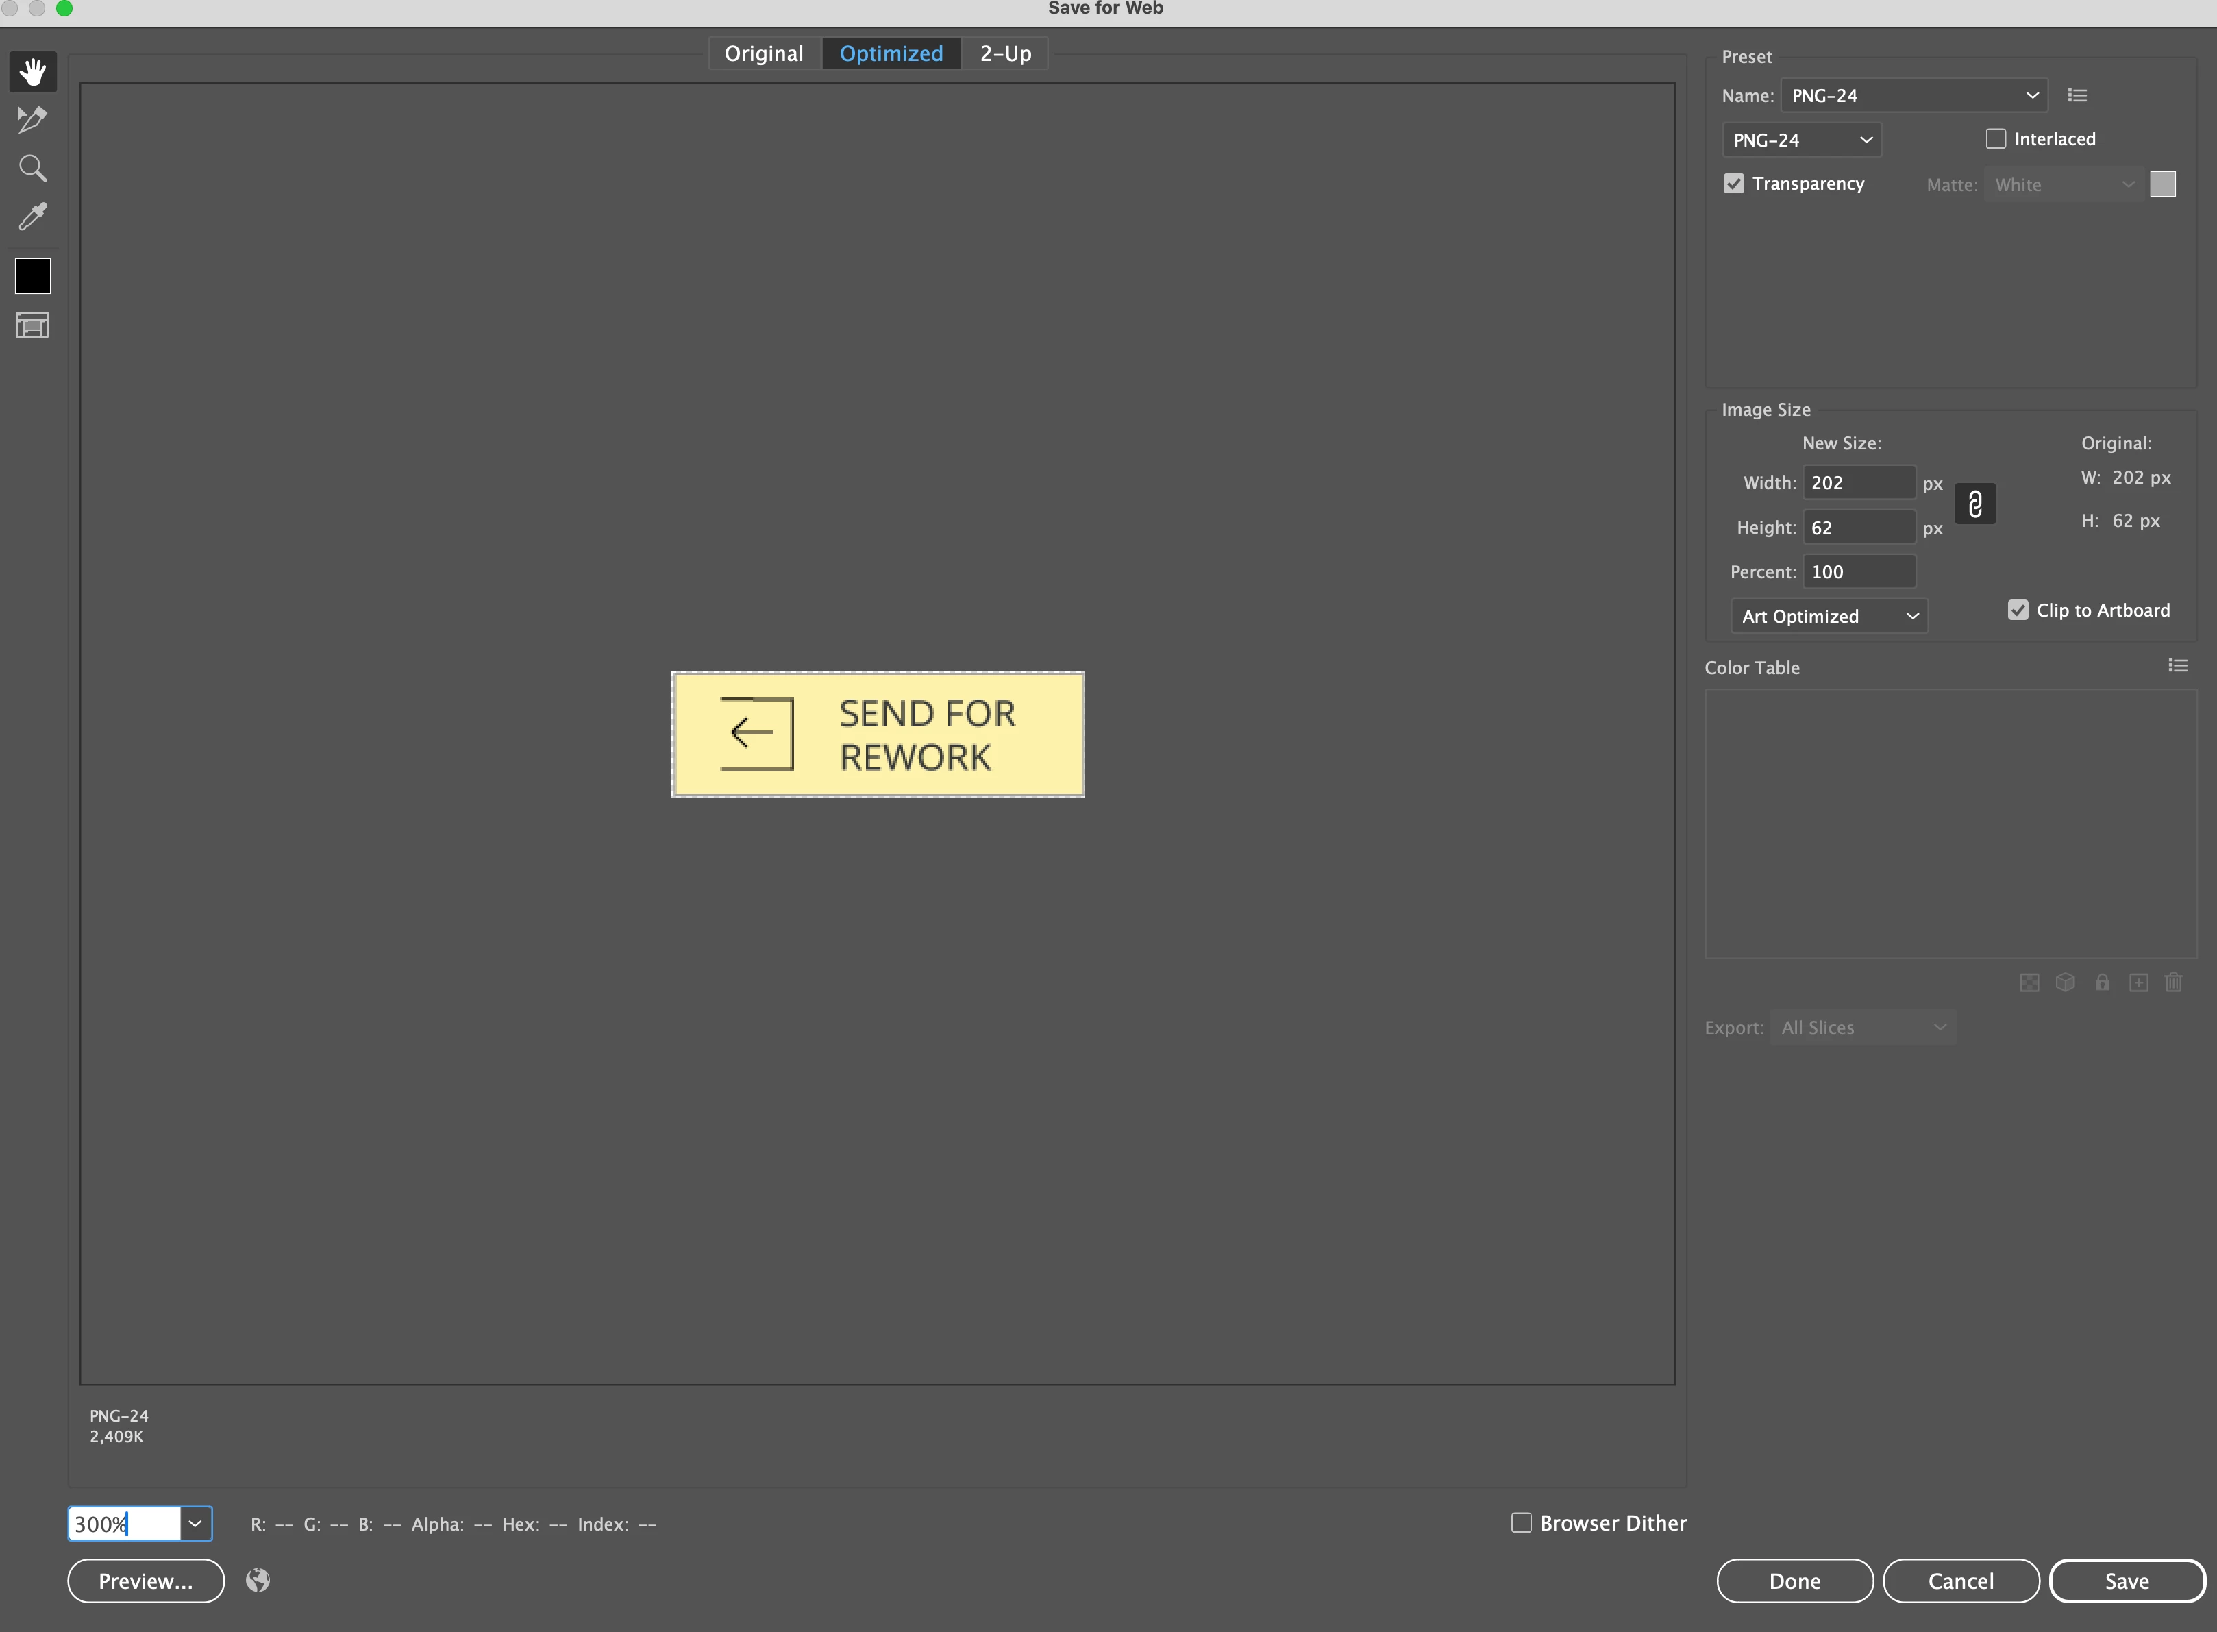Open the preset options menu icon
This screenshot has height=1632, width=2217.
coord(2077,96)
